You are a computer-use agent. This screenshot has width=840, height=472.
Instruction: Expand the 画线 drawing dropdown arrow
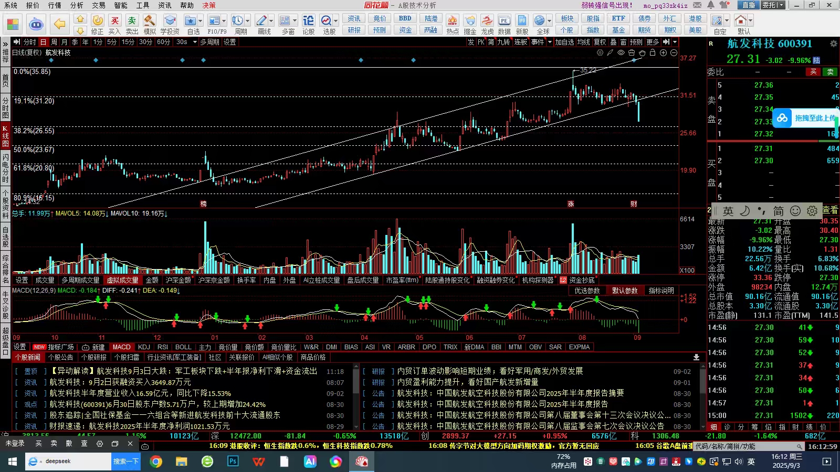pyautogui.click(x=271, y=21)
